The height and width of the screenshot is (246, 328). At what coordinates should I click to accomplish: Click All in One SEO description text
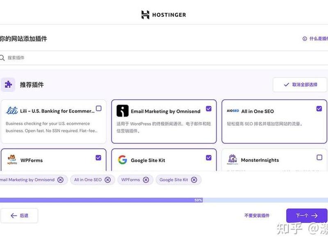[265, 124]
